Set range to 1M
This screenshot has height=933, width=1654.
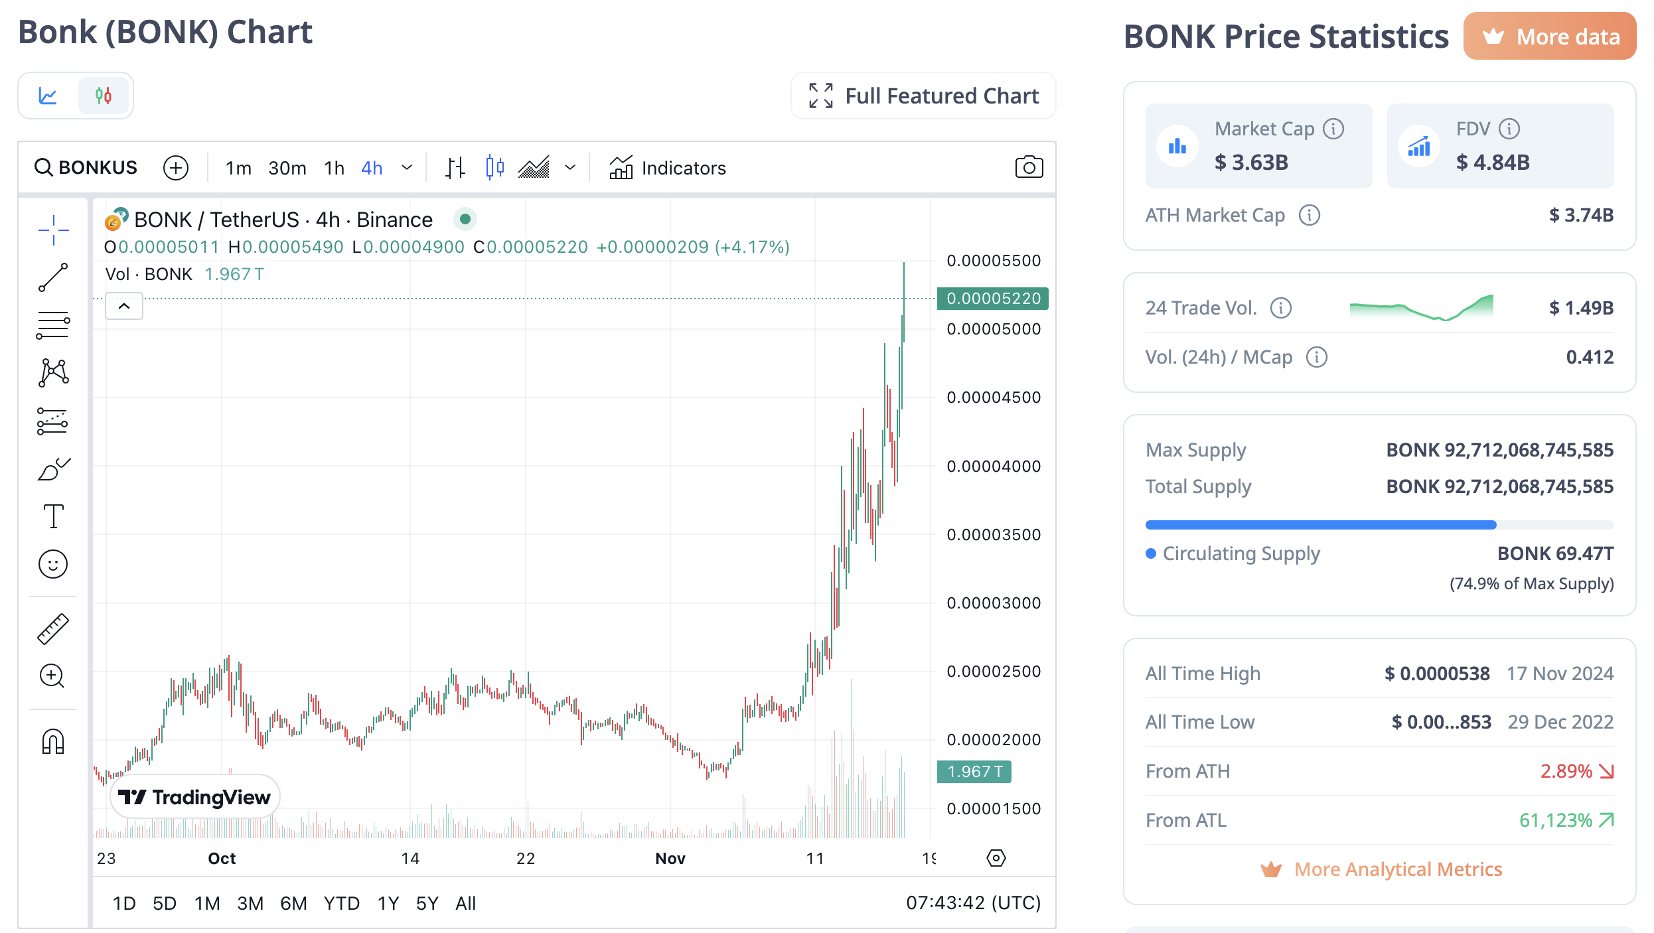(x=207, y=903)
